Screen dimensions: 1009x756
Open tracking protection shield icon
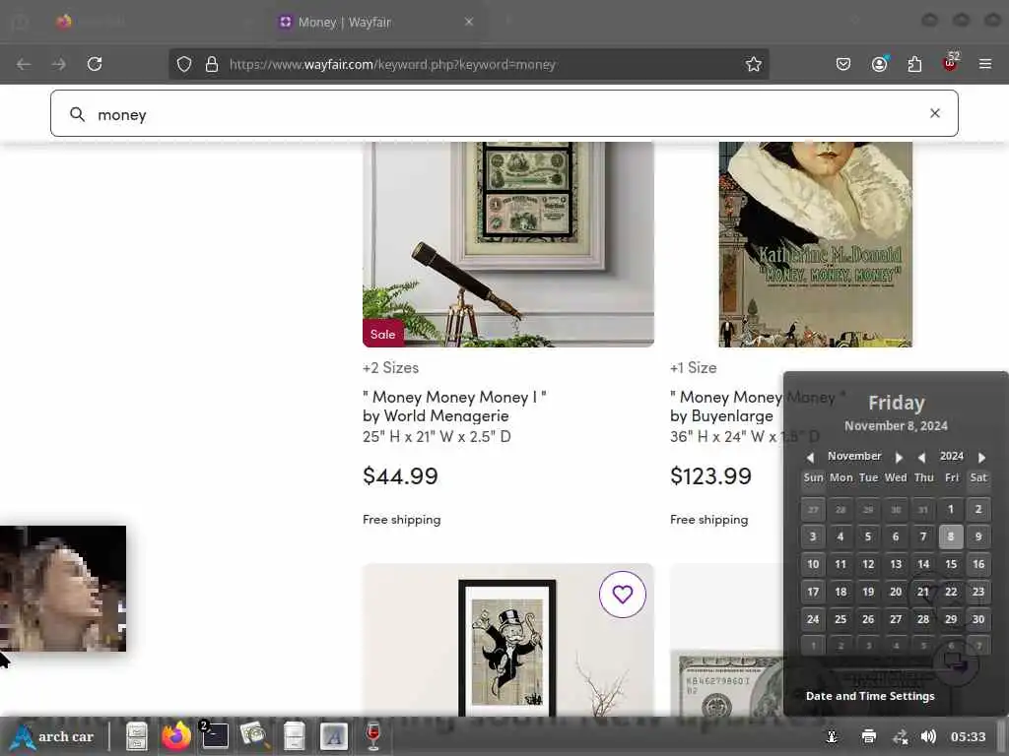point(184,64)
